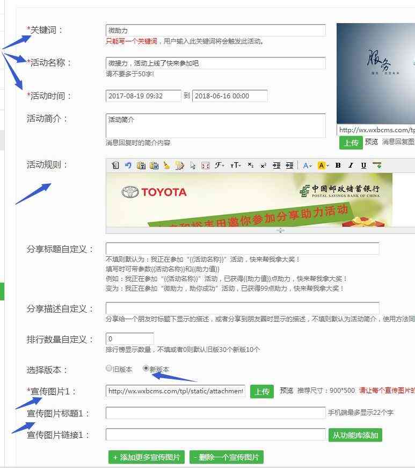The image size is (415, 468).
Task: Click the 服务 preview image thumbnail
Action: (376, 74)
